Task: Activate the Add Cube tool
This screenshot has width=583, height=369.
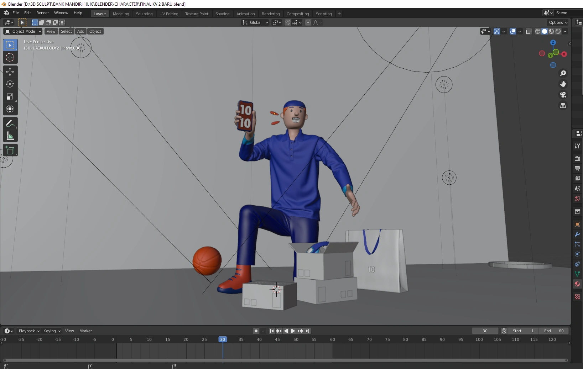Action: (x=10, y=150)
